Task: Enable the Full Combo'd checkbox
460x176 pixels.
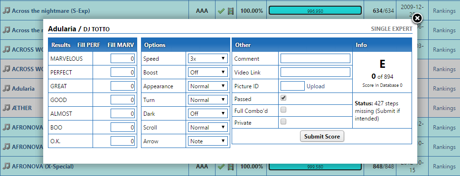Action: point(283,110)
